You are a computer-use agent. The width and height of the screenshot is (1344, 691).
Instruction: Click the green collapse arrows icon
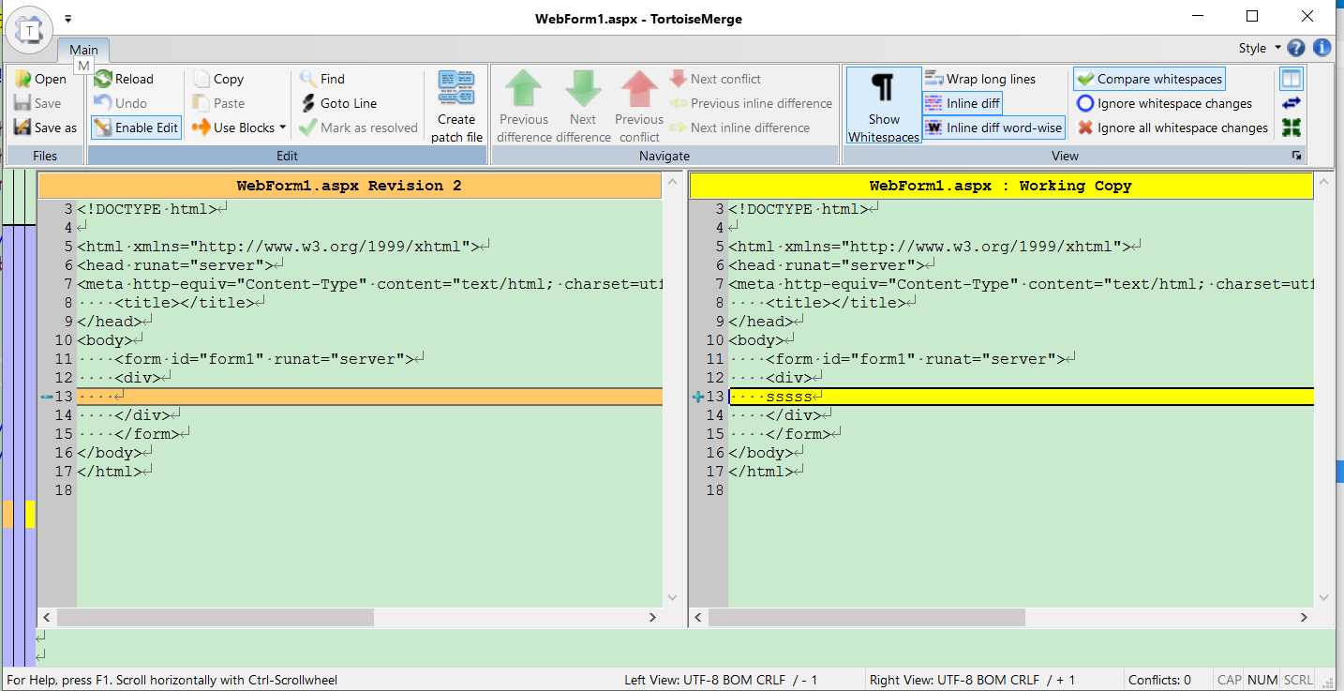(x=1292, y=128)
